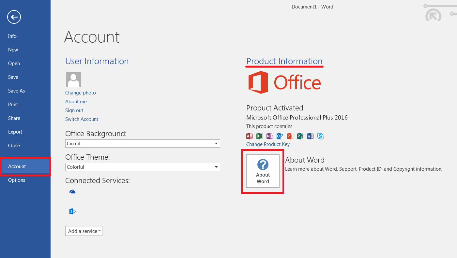Screen dimensions: 457x258
Task: Go back using the circled arrow icon
Action: click(x=14, y=17)
